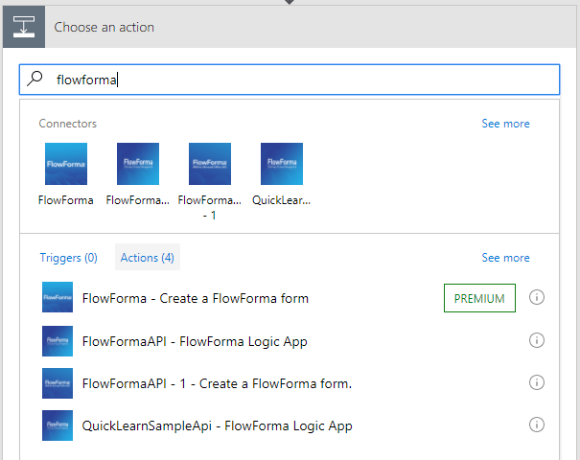Click icon beside QuickLearnSampleApi action
The image size is (580, 460).
58,425
